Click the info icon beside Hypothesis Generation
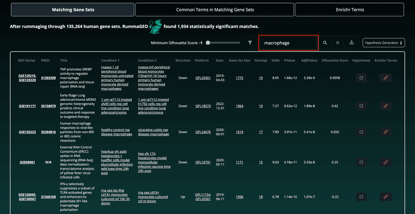 [x=401, y=43]
